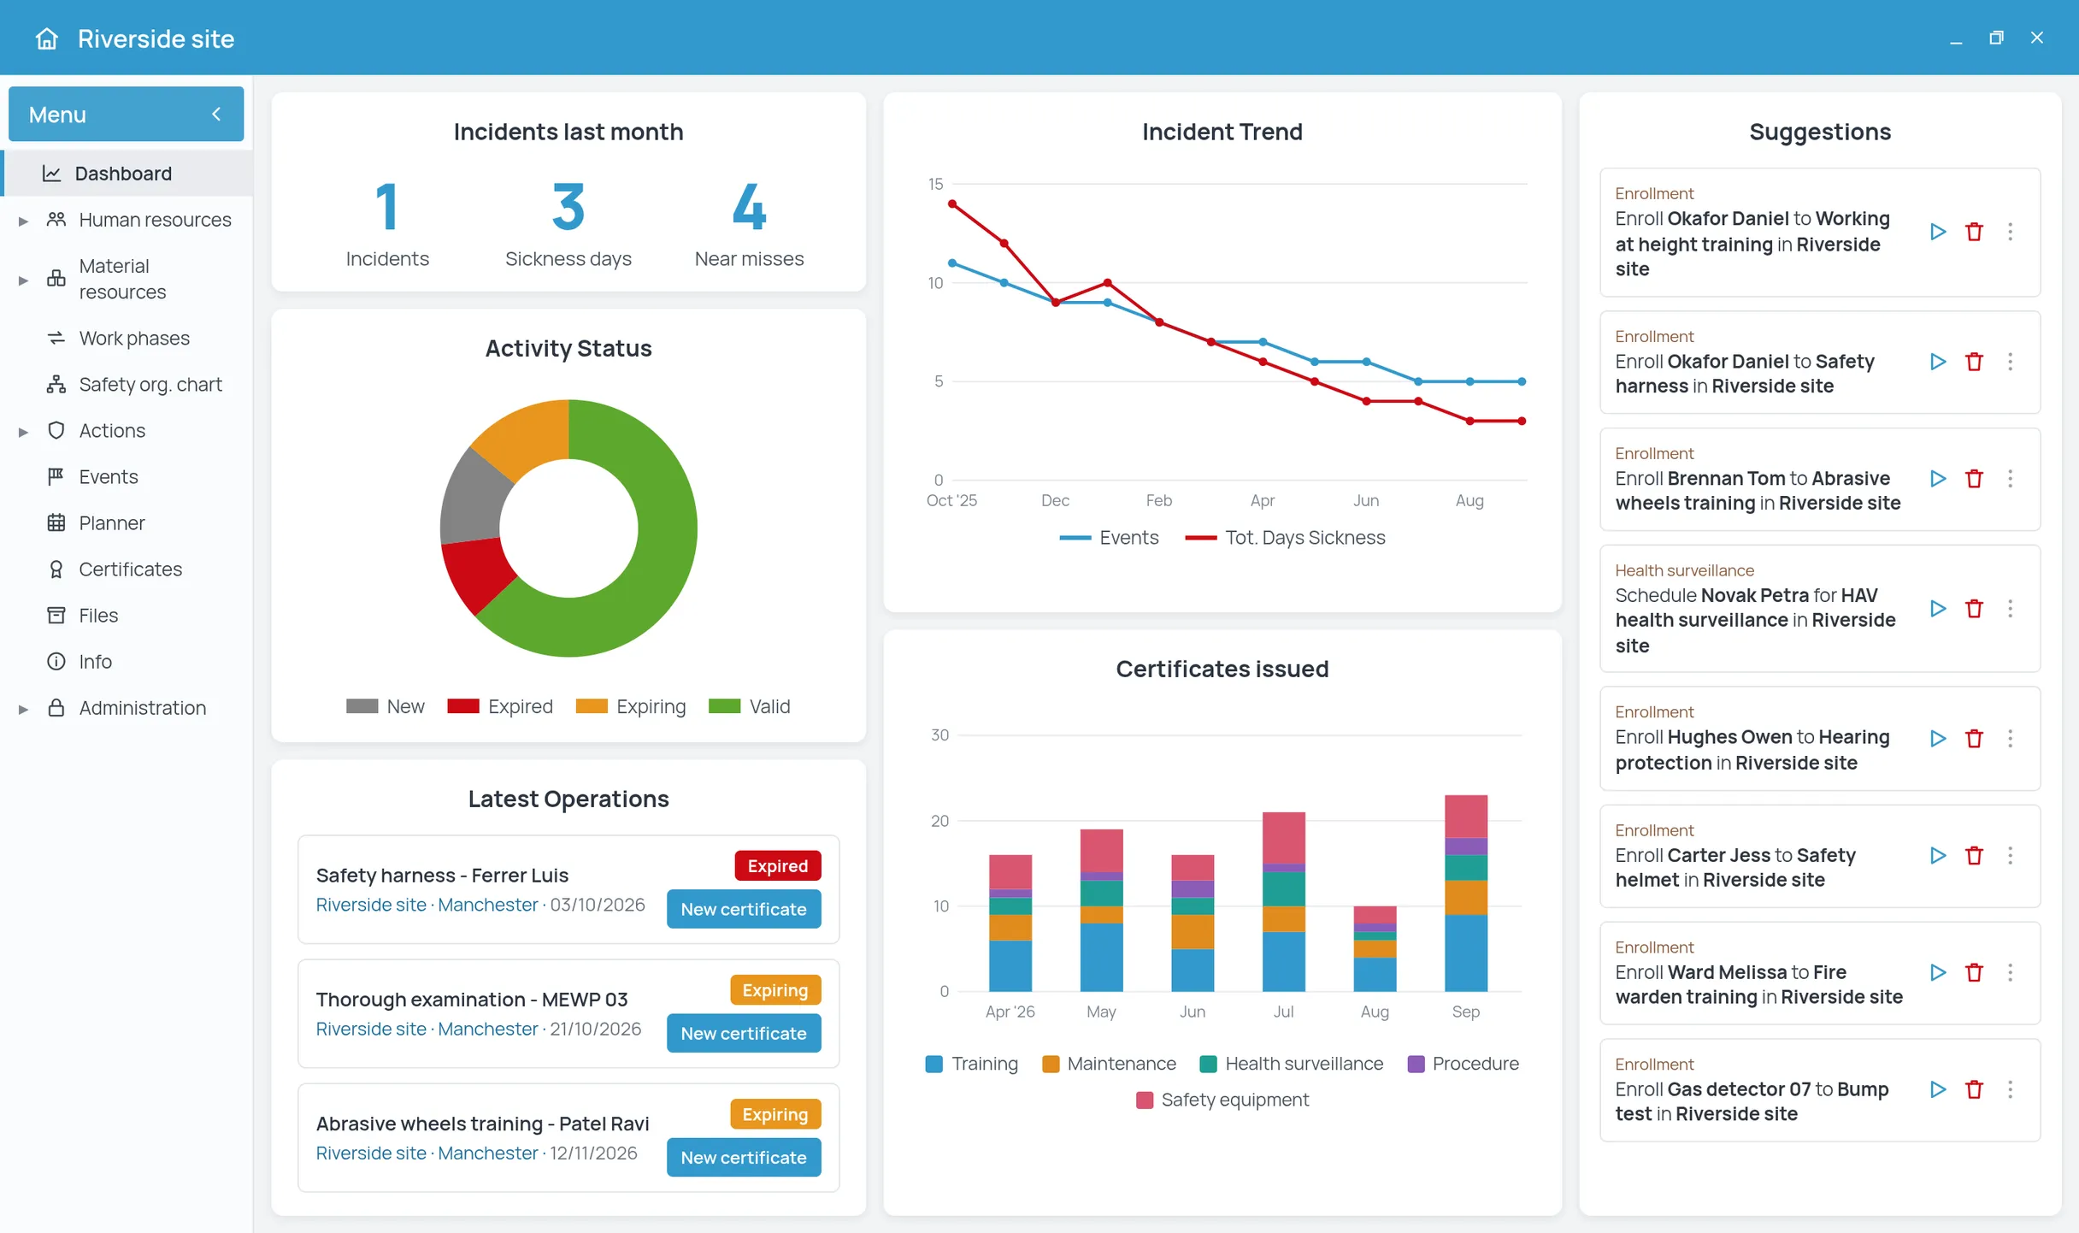This screenshot has width=2079, height=1233.
Task: Click the Near misses count 4
Action: (749, 207)
